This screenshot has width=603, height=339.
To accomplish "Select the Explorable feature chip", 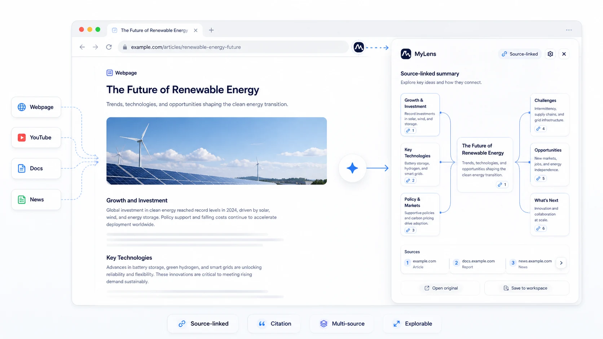I will pyautogui.click(x=412, y=324).
